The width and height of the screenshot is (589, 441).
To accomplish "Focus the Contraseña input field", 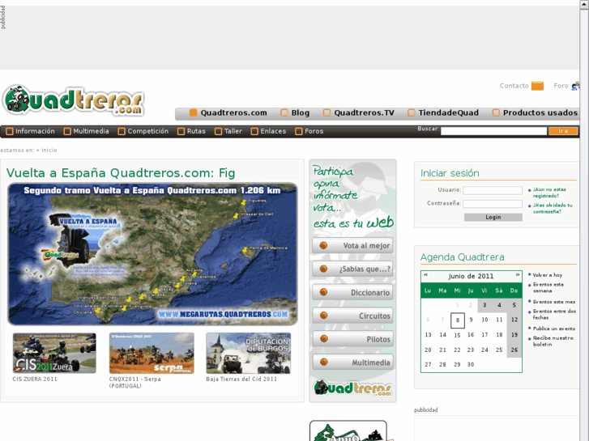I will tap(493, 204).
